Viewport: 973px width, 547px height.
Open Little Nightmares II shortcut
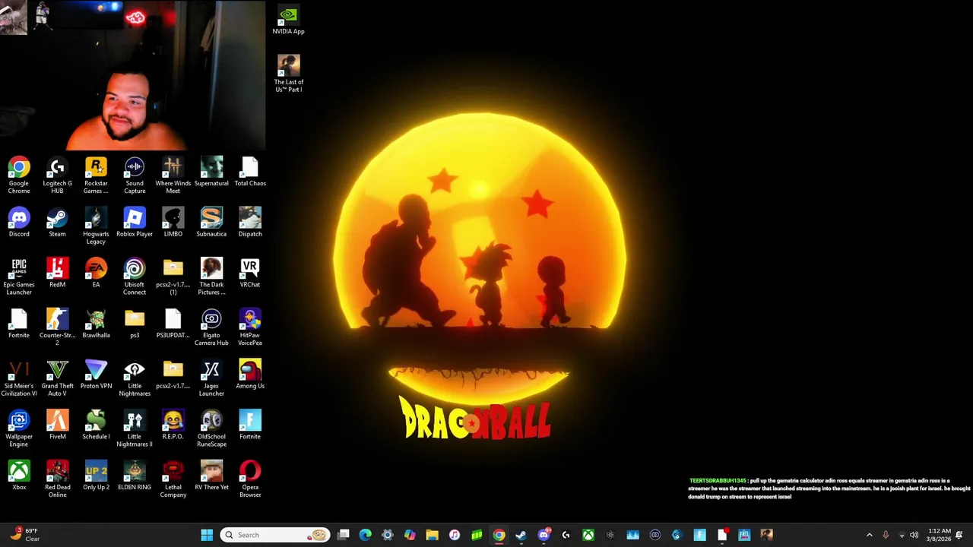click(135, 428)
